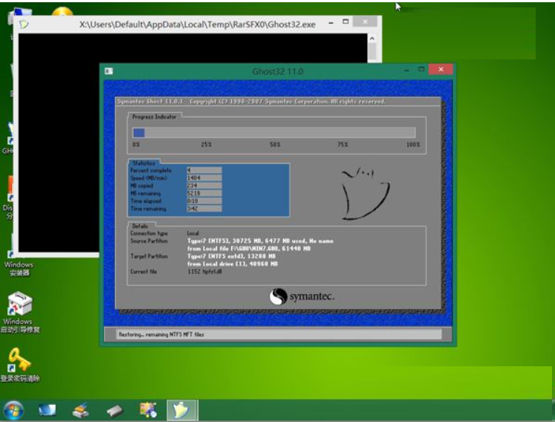
Task: Click the colorful partition tool taskbar icon
Action: click(x=148, y=409)
